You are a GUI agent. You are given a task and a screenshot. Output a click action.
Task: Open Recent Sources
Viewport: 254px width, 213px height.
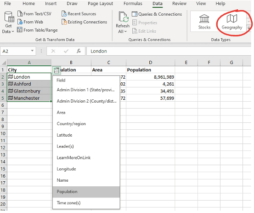[x=79, y=14]
